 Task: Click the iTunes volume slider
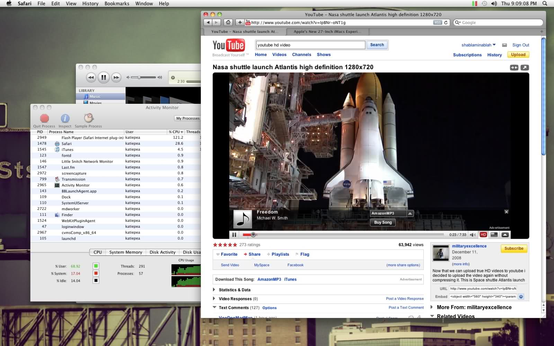(x=144, y=78)
